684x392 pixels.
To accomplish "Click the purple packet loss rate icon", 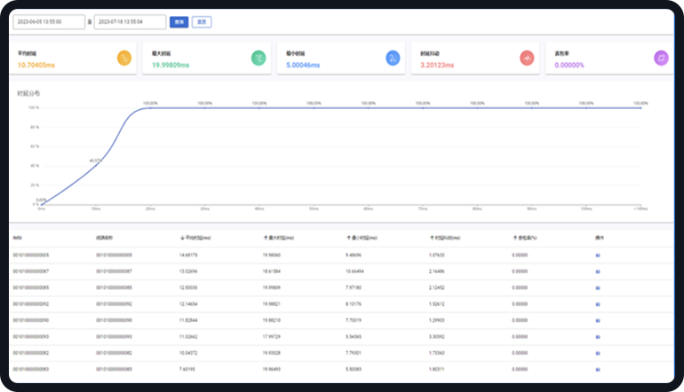I will [661, 59].
